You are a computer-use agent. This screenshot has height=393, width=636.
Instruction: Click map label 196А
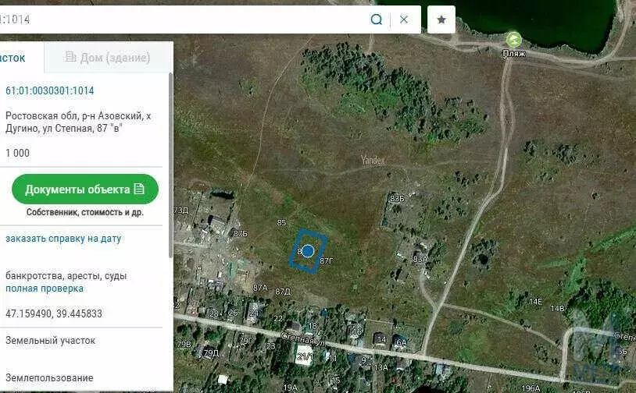(531, 388)
